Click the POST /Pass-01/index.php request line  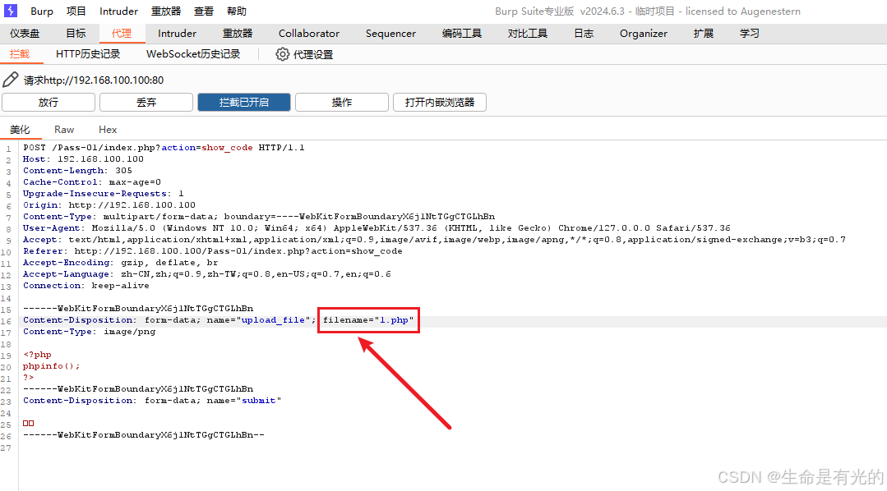(164, 148)
